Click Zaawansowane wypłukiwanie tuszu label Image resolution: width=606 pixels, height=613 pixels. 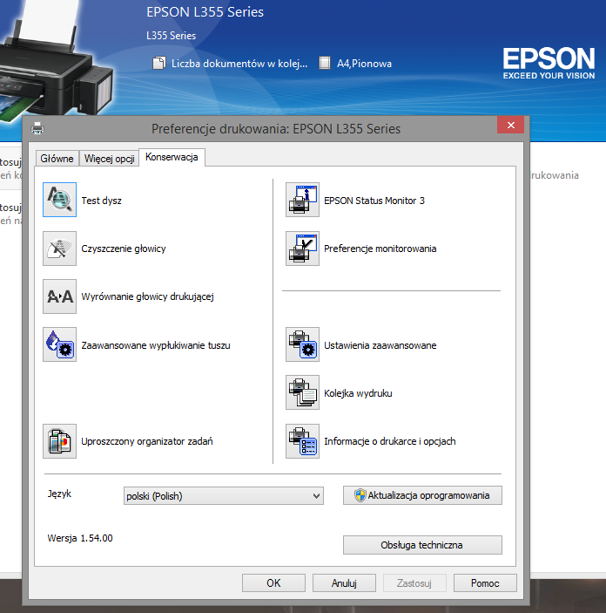click(156, 345)
